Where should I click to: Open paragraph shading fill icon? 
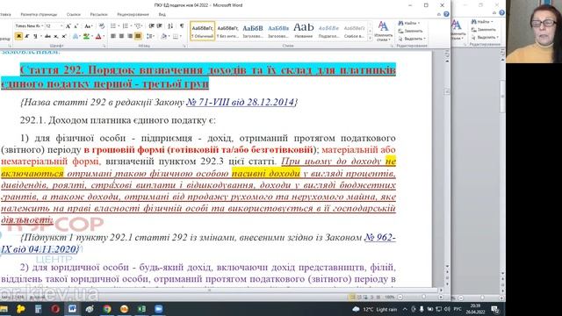[163, 36]
